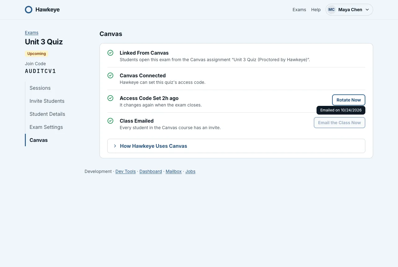
Task: Follow the Exams breadcrumb link
Action: (x=32, y=33)
